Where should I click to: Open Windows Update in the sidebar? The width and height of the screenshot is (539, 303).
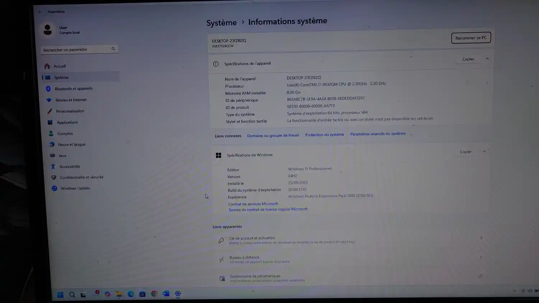75,188
